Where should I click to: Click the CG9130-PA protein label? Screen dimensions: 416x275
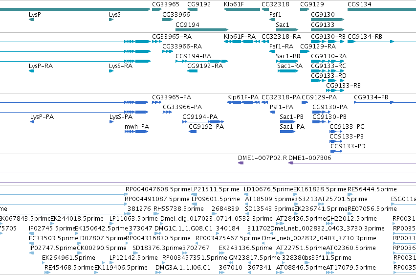pos(330,107)
